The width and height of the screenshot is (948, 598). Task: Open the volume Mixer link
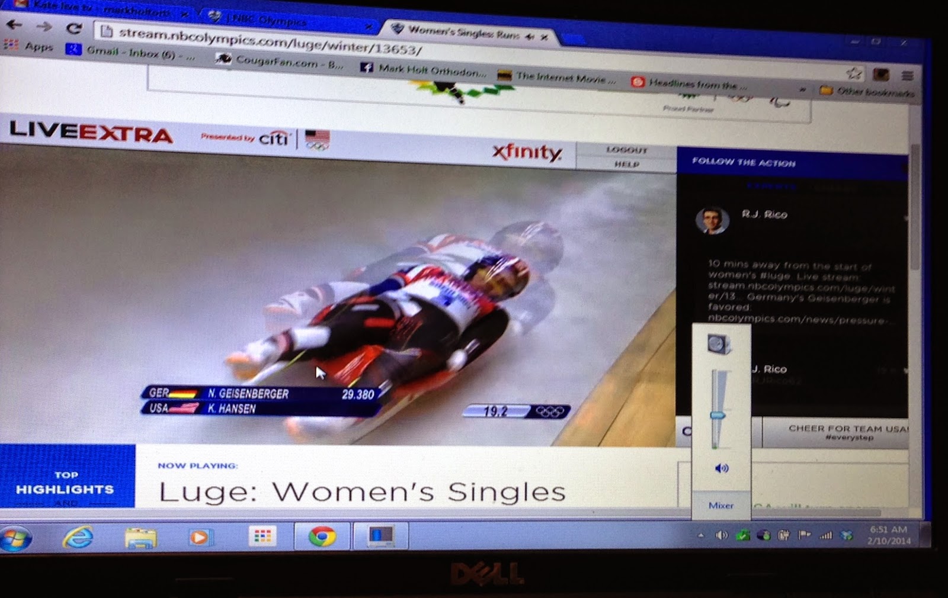click(x=721, y=506)
